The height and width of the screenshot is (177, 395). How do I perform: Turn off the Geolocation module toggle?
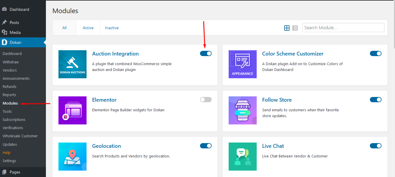(x=206, y=146)
